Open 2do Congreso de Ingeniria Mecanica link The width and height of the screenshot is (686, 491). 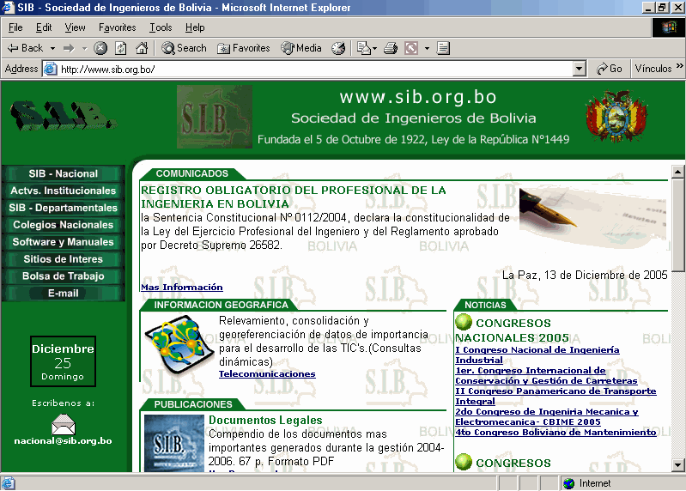point(547,416)
